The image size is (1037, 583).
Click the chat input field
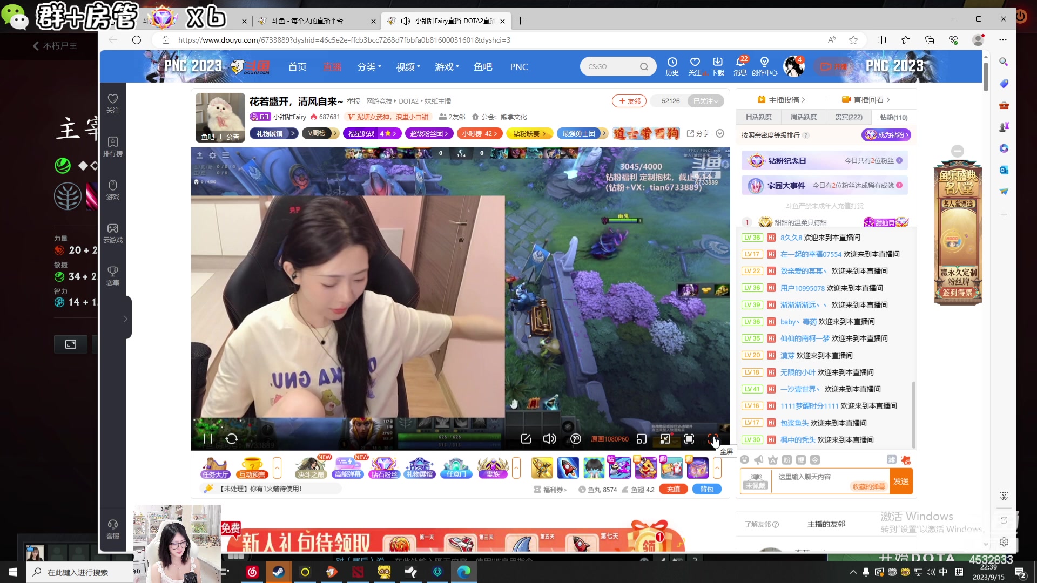[x=831, y=481]
